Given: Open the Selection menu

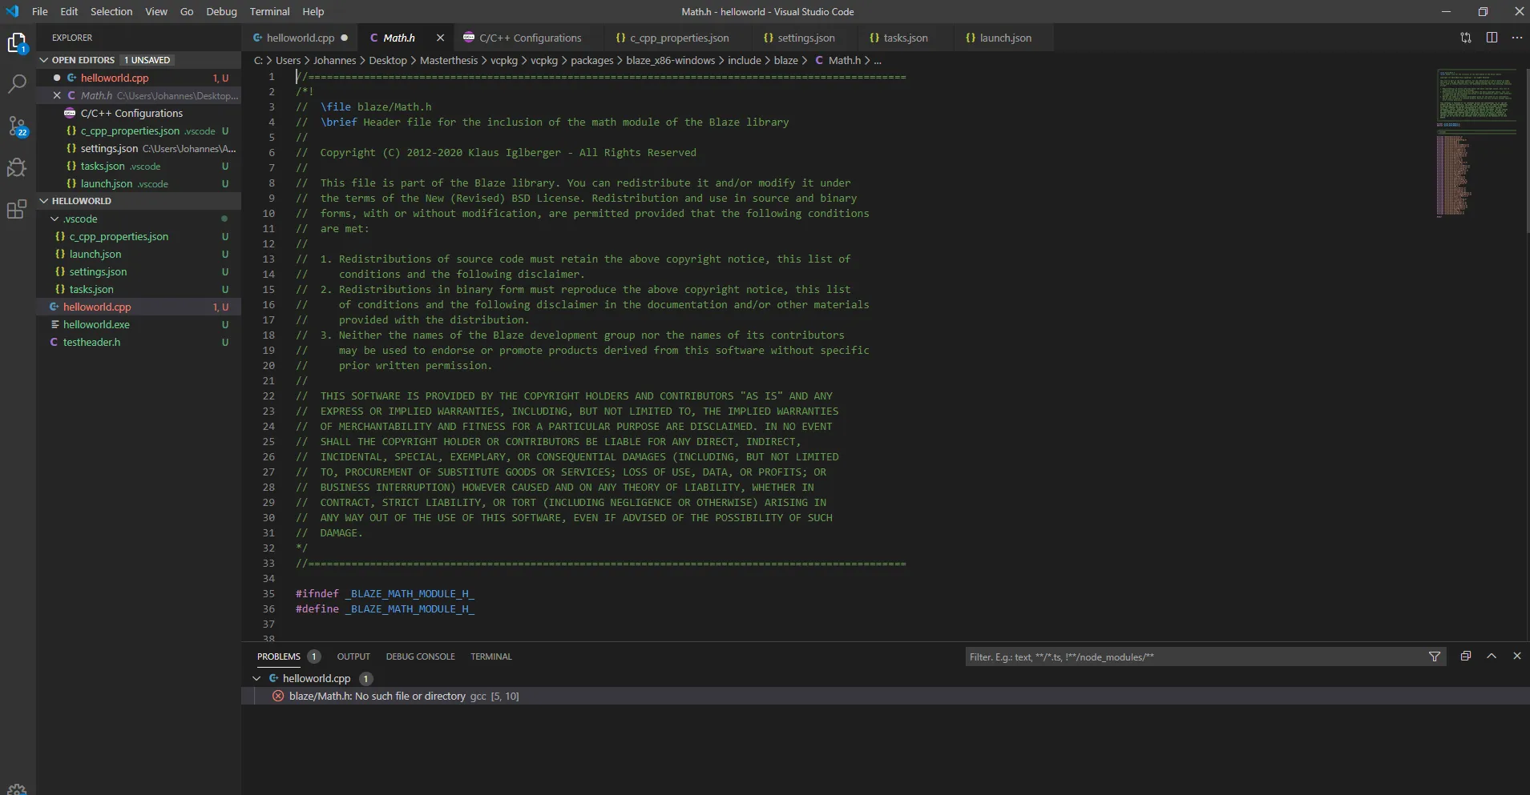Looking at the screenshot, I should point(111,11).
